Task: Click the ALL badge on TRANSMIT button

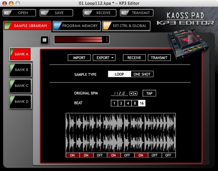Action: pyautogui.click(x=124, y=13)
